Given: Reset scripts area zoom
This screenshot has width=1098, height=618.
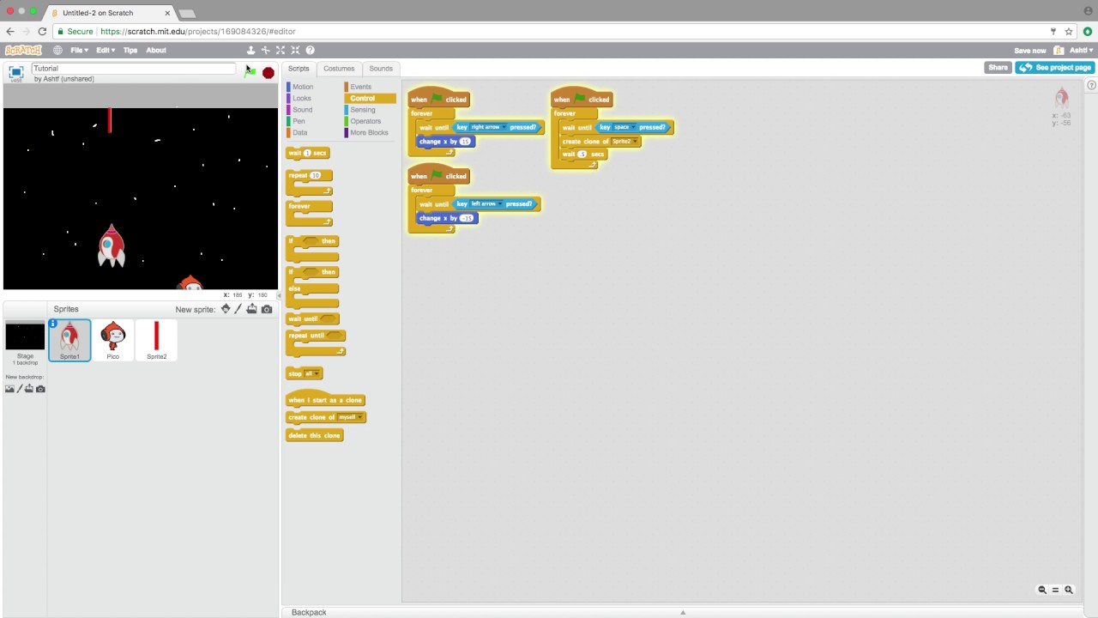Looking at the screenshot, I should (1055, 590).
